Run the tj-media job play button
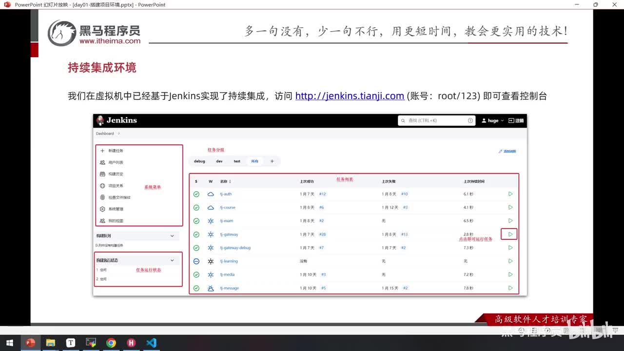624x351 pixels. point(510,274)
